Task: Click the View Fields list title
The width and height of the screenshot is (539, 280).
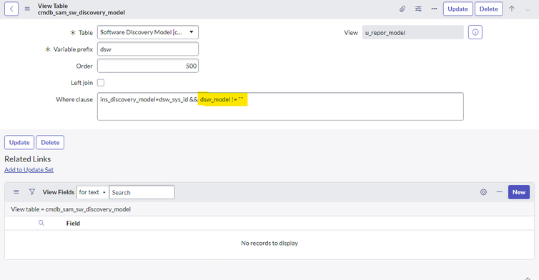Action: click(x=59, y=192)
